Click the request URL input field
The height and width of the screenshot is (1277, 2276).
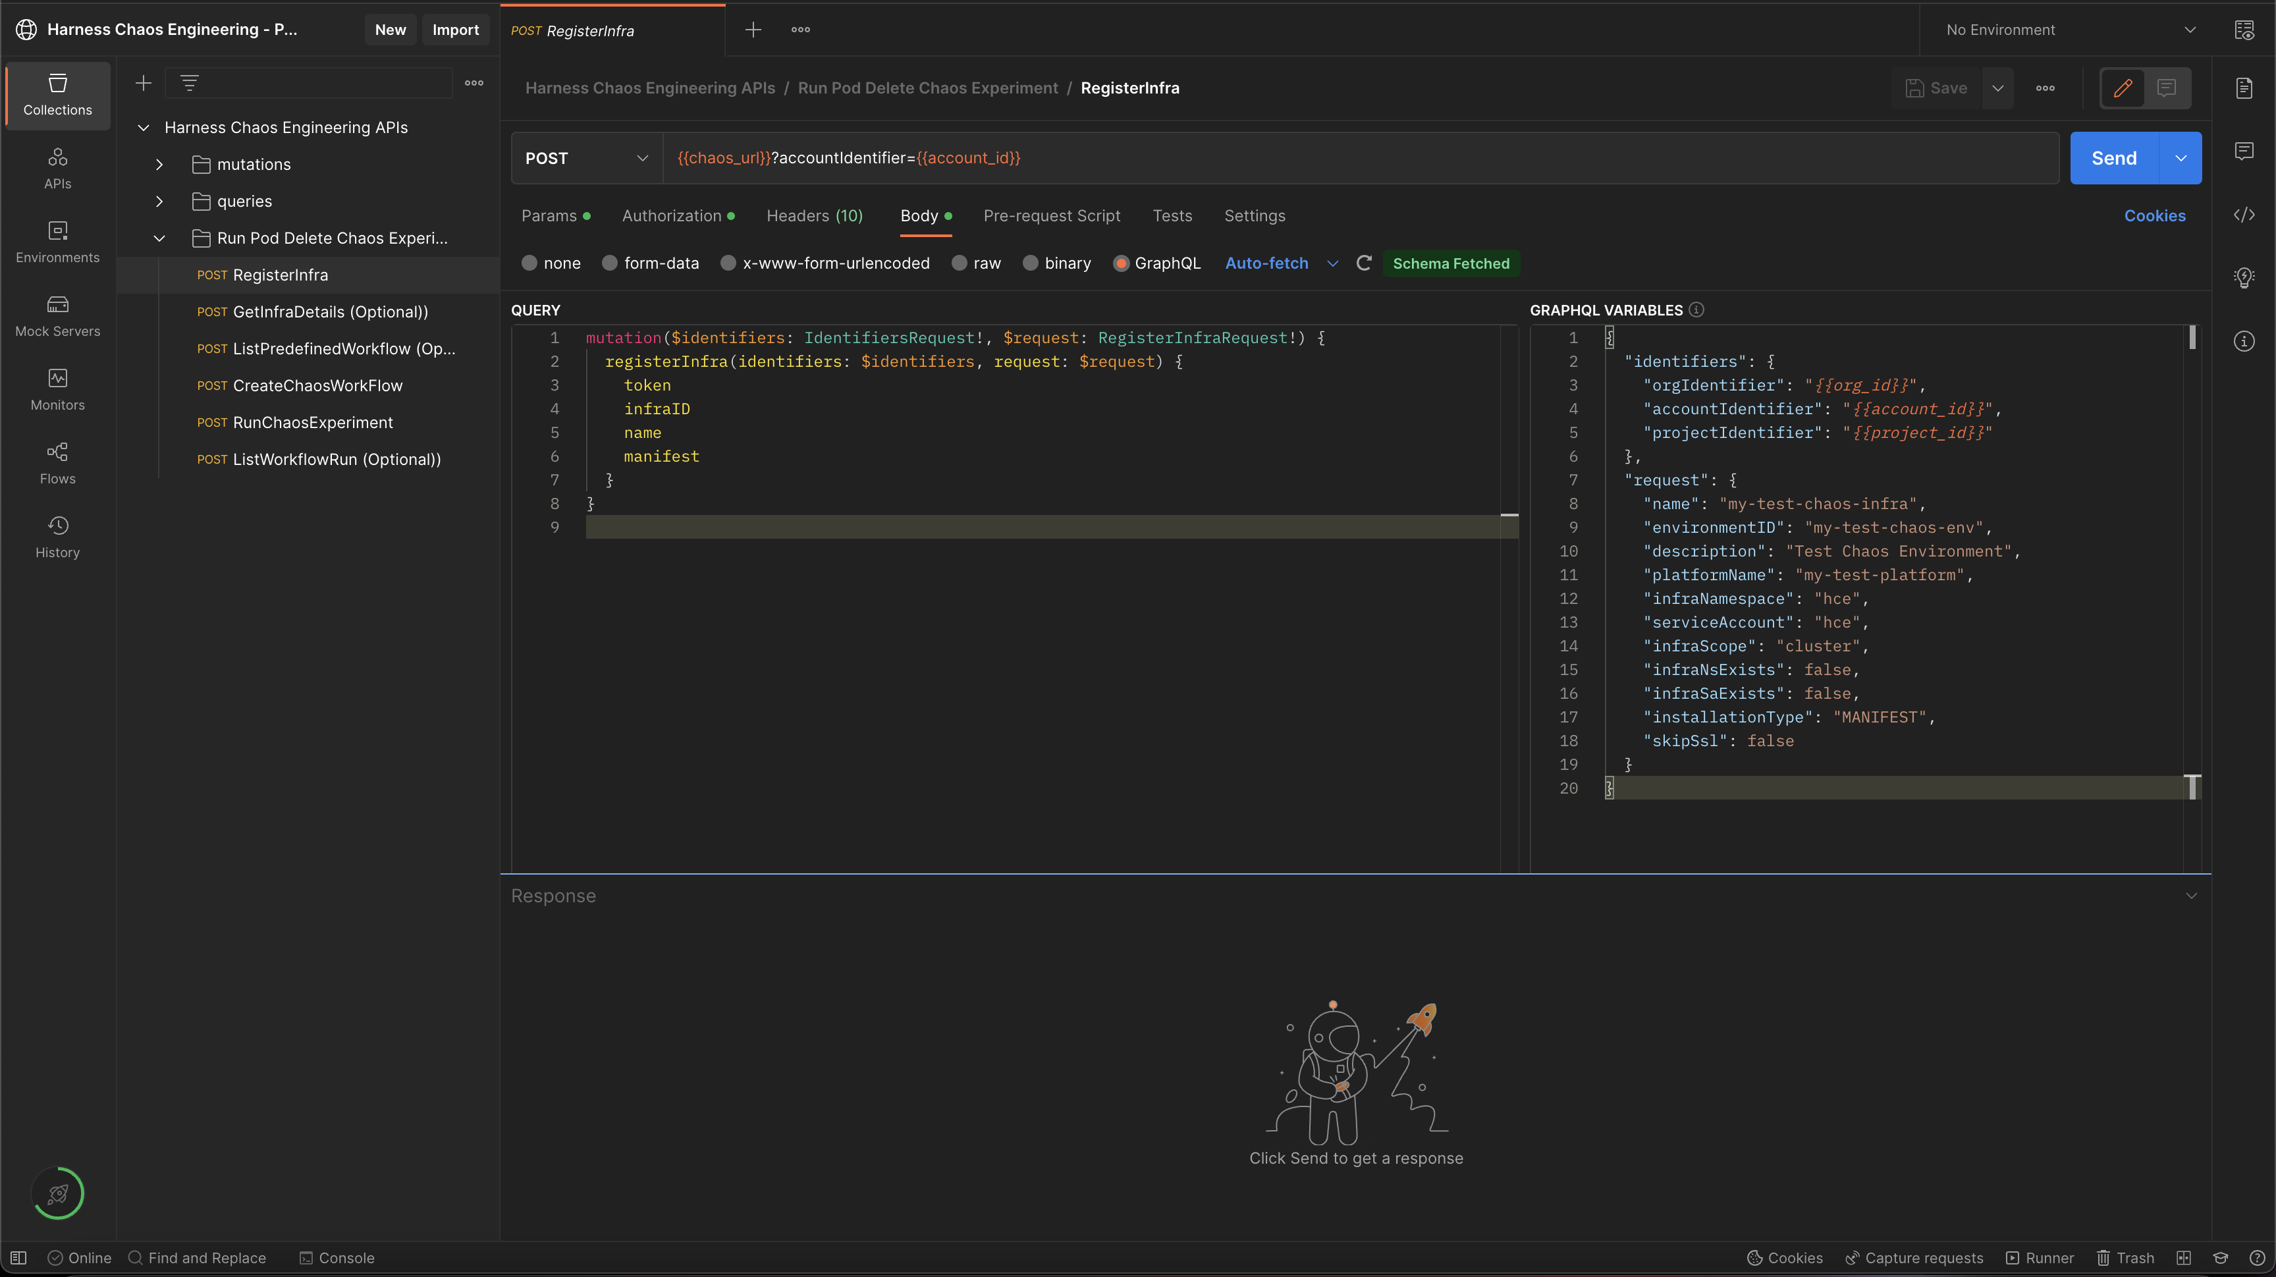point(1361,158)
